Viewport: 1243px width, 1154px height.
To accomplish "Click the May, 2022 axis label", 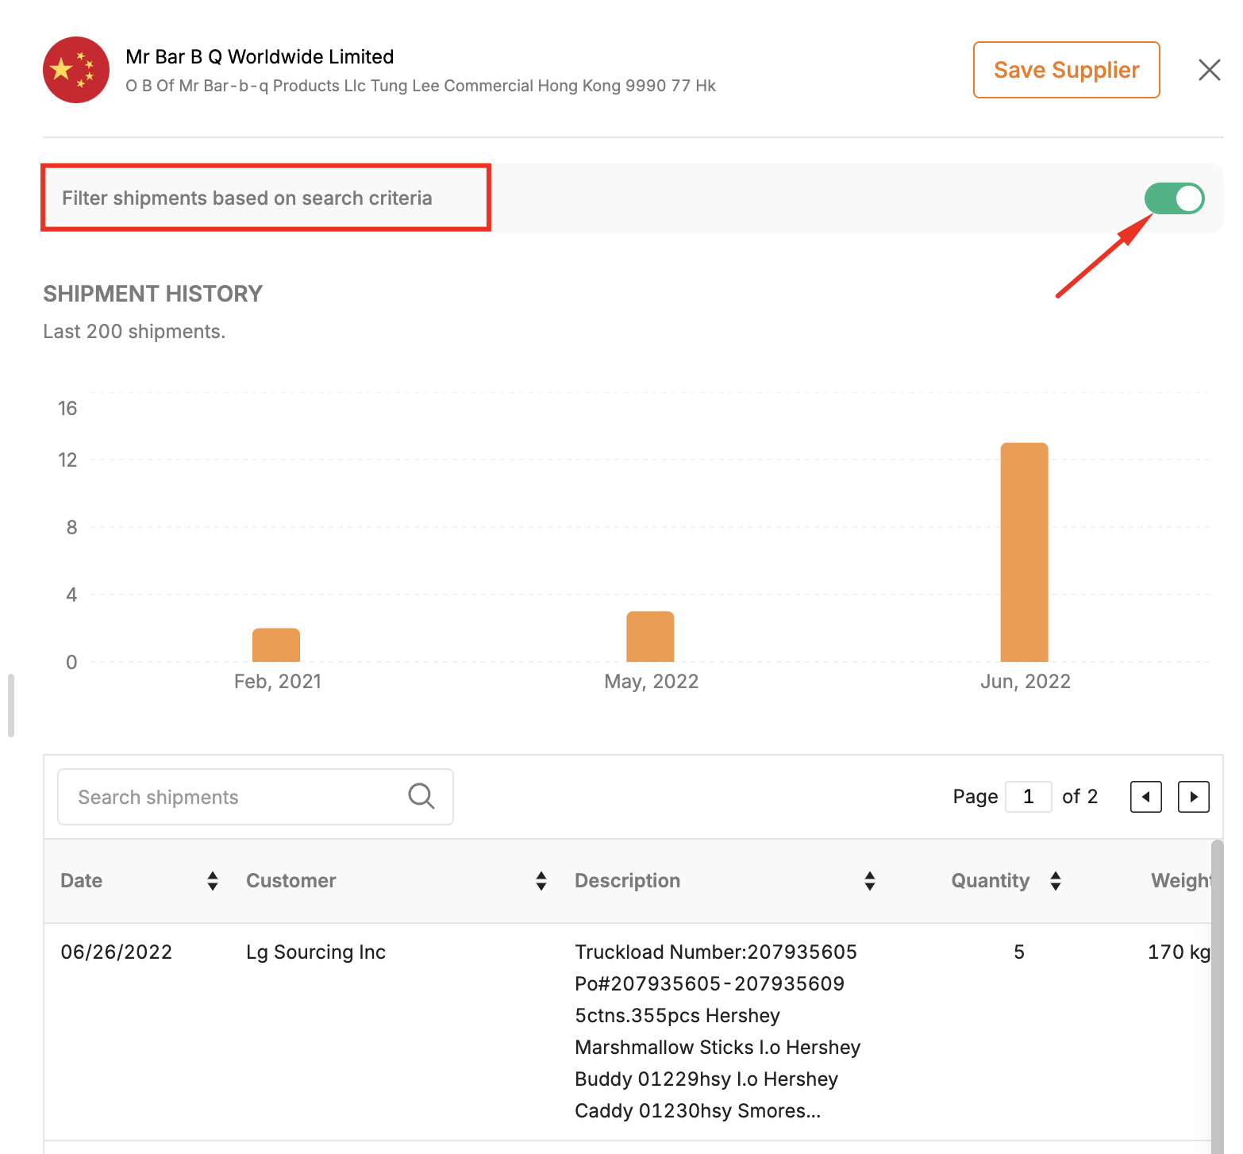I will [652, 682].
